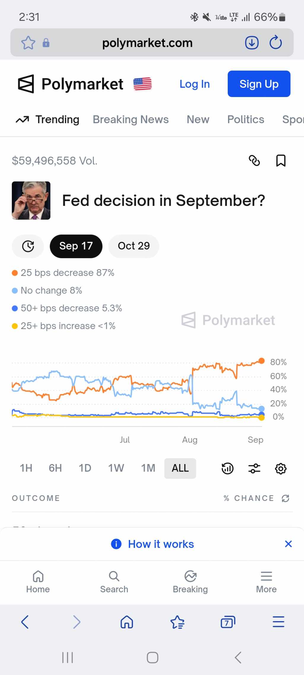Screen dimensions: 304x675
Task: Tap the browser download icon
Action: 252,42
